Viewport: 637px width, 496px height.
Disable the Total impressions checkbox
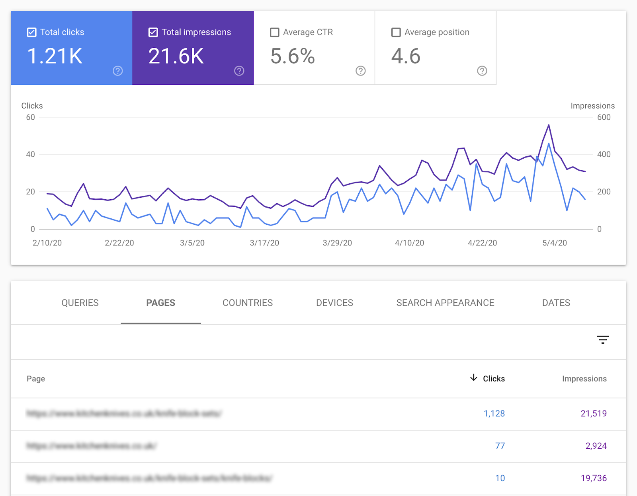click(153, 32)
